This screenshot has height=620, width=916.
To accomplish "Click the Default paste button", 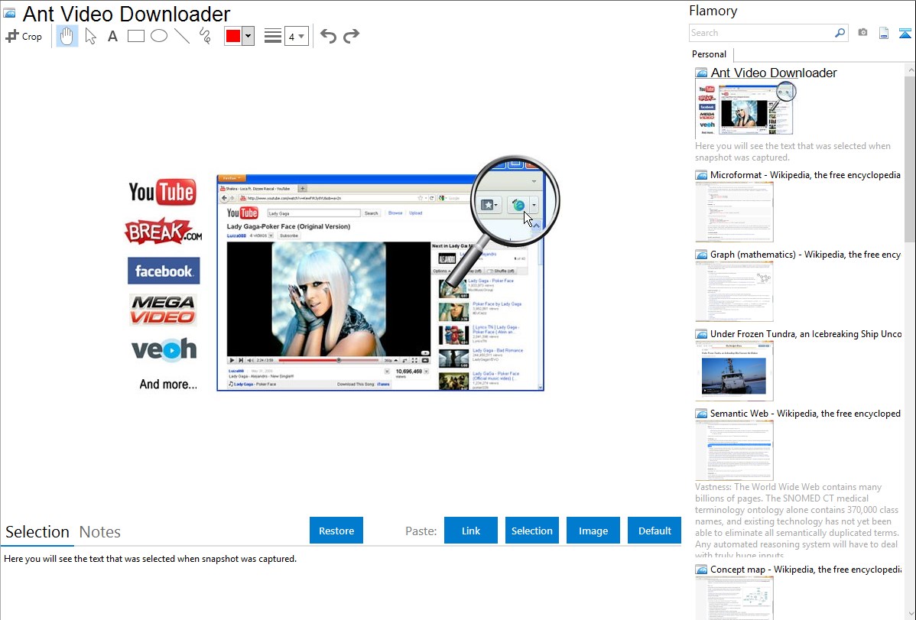I will 655,531.
